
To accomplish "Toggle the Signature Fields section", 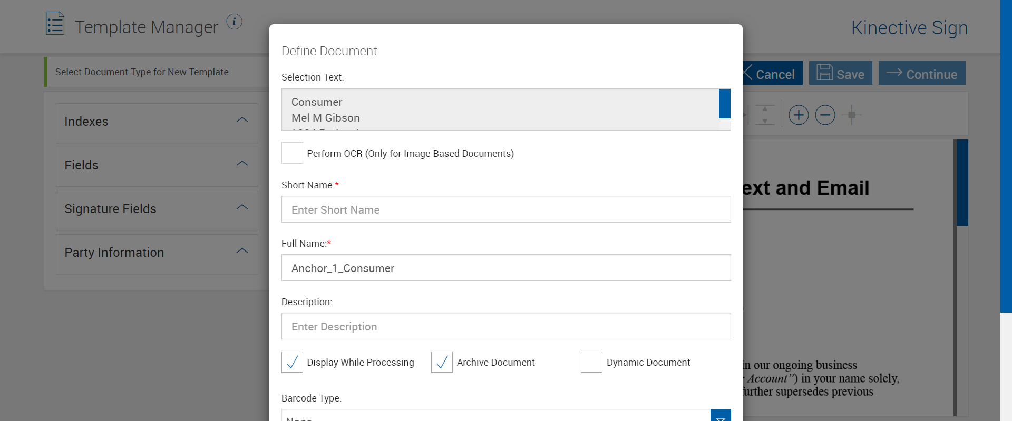I will pyautogui.click(x=242, y=207).
